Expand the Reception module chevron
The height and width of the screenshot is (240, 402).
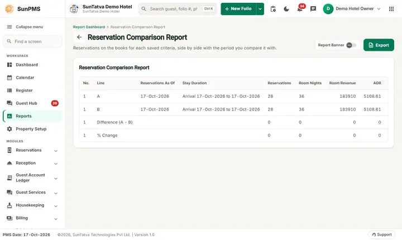coord(56,164)
